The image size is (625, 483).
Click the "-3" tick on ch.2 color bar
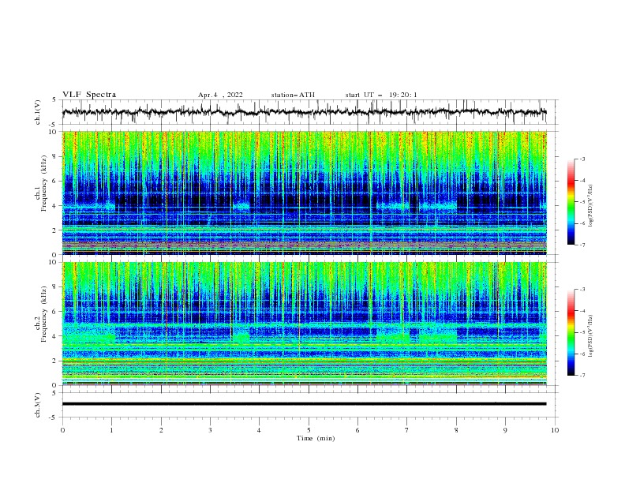582,290
